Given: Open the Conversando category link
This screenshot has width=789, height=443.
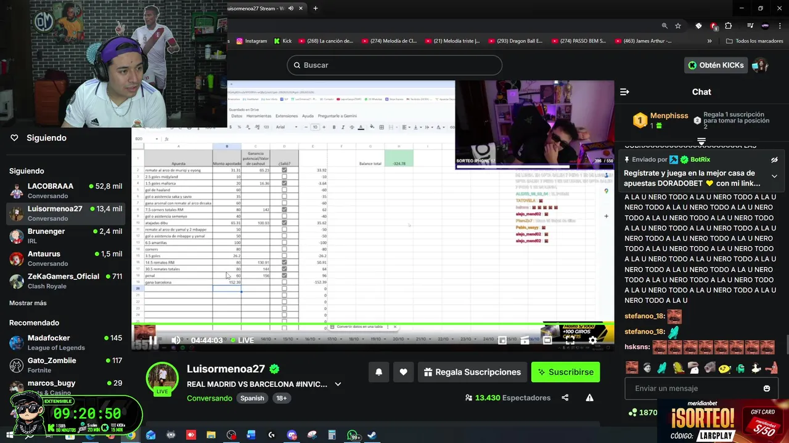Looking at the screenshot, I should [209, 398].
